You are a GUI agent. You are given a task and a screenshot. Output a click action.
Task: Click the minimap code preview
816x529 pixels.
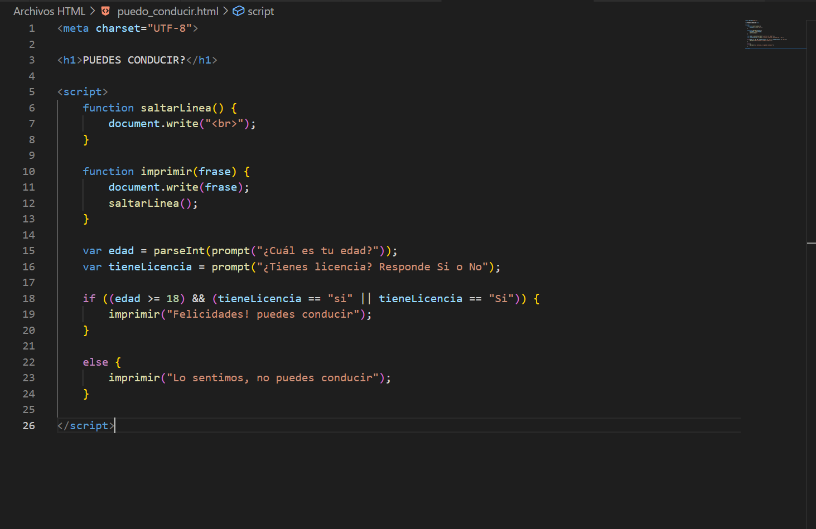pyautogui.click(x=775, y=35)
